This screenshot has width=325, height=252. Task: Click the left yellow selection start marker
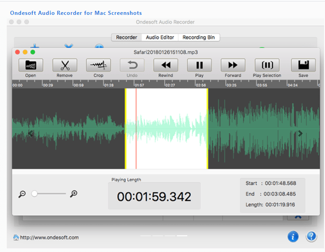pos(126,129)
